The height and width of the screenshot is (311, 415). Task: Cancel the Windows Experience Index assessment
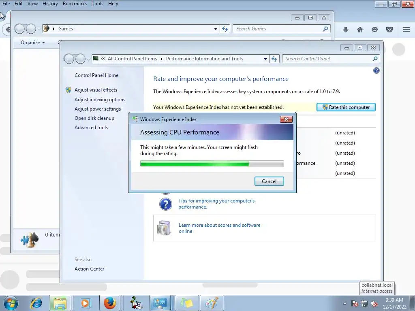coord(269,181)
